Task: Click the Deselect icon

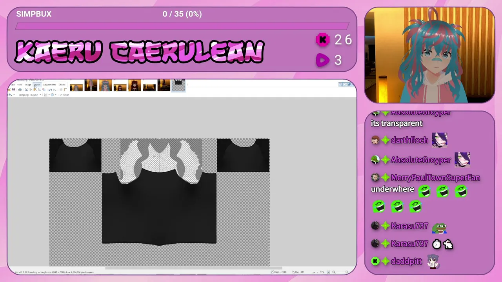Action: (x=44, y=90)
